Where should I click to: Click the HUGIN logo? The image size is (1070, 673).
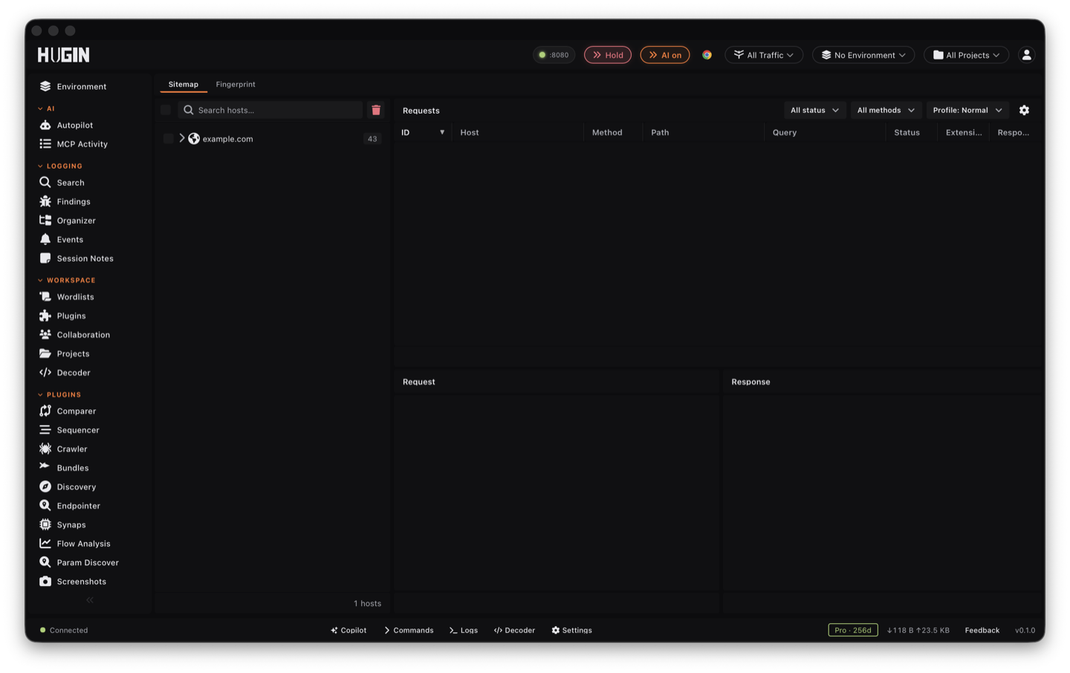(64, 55)
